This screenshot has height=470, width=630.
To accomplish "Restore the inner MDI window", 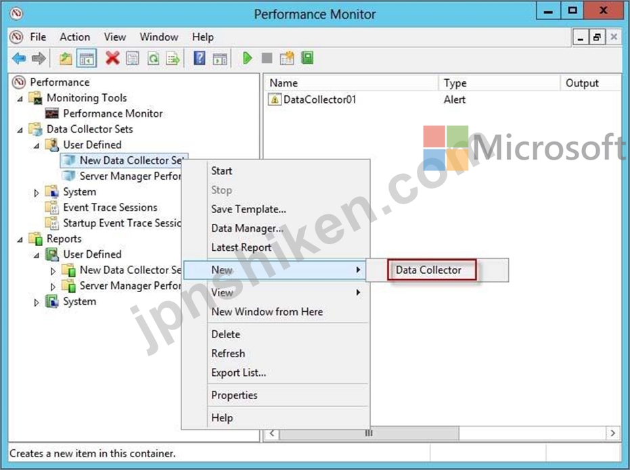I will (597, 37).
